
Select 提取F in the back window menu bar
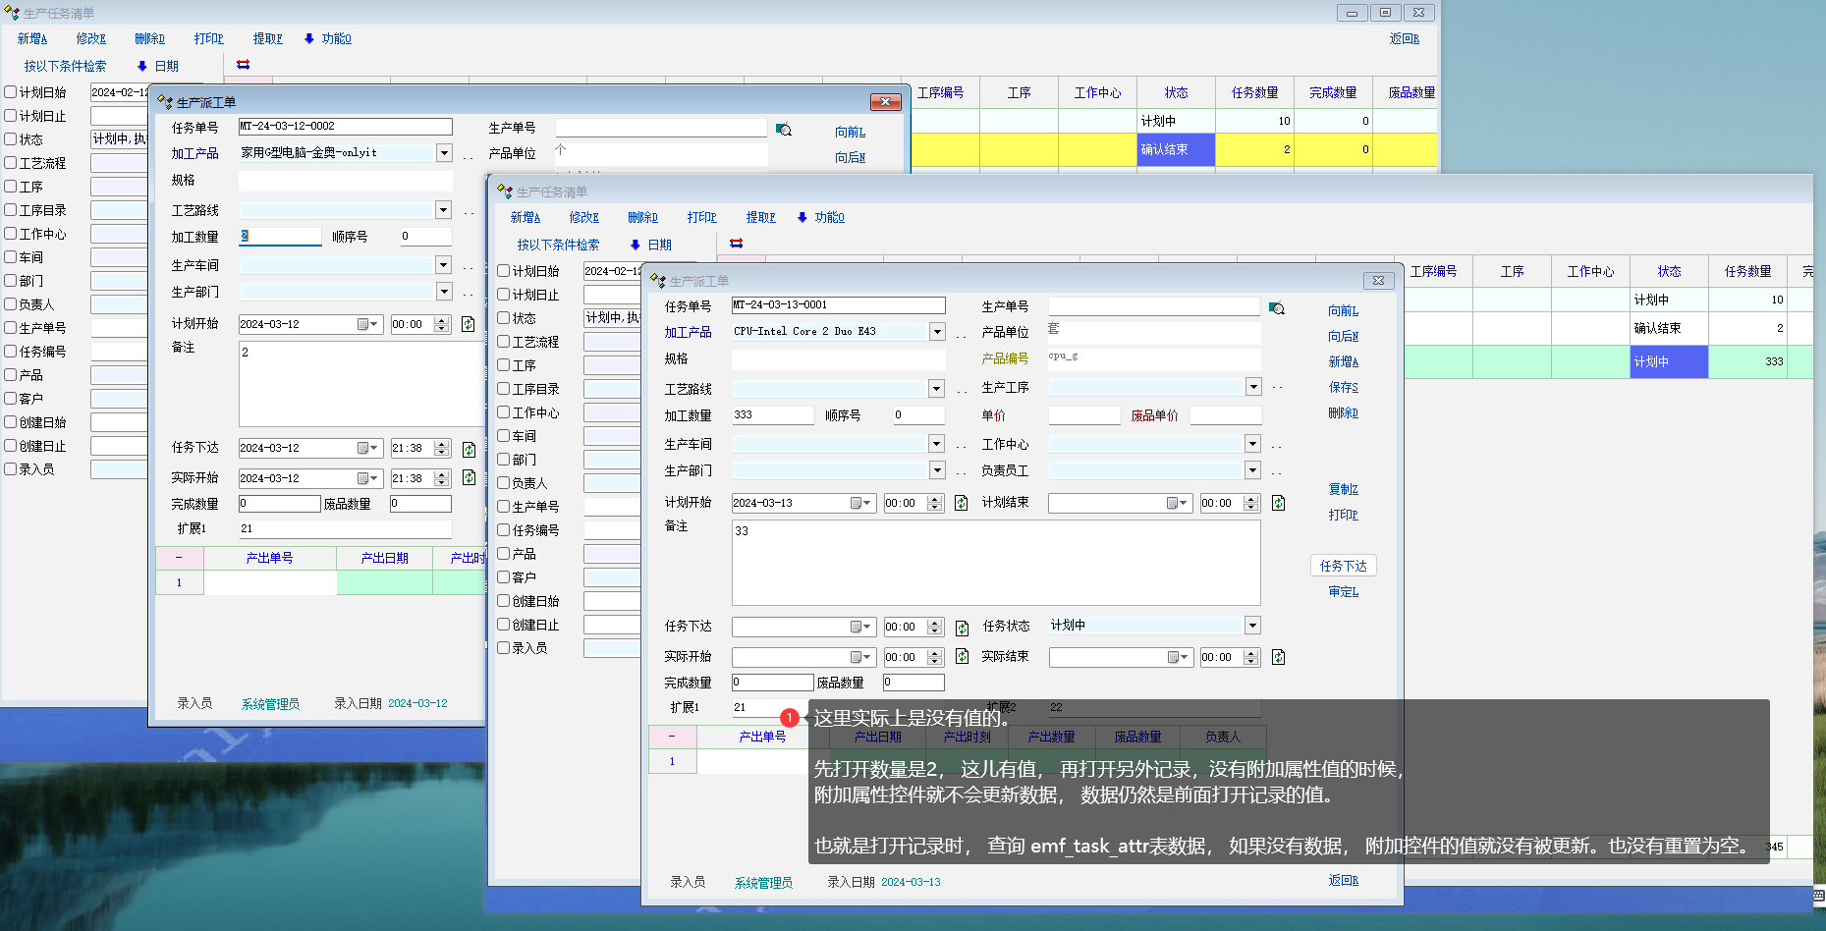[267, 38]
